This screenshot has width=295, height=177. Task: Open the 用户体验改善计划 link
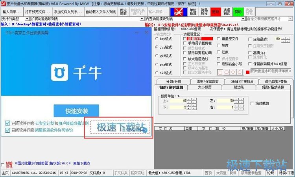[x=74, y=123]
